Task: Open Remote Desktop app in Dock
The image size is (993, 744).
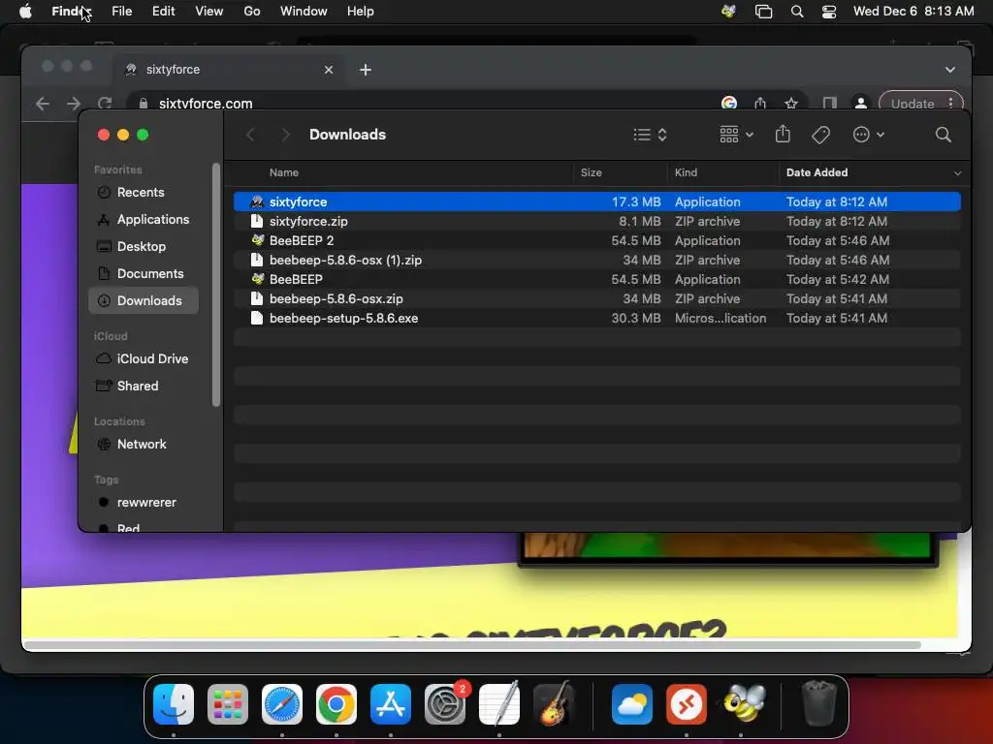Action: [x=687, y=703]
